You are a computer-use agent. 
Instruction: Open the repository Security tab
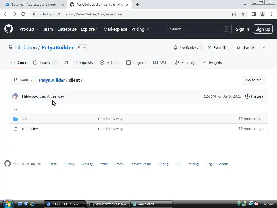[184, 63]
